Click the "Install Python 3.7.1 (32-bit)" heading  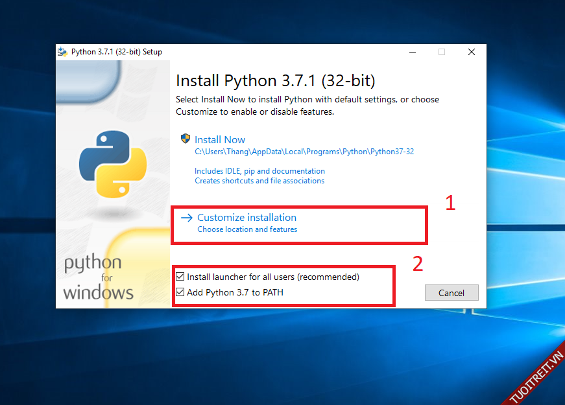(x=276, y=81)
